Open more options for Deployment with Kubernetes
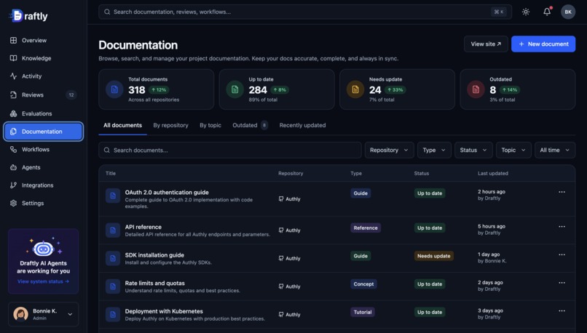The width and height of the screenshot is (587, 333). pyautogui.click(x=562, y=311)
